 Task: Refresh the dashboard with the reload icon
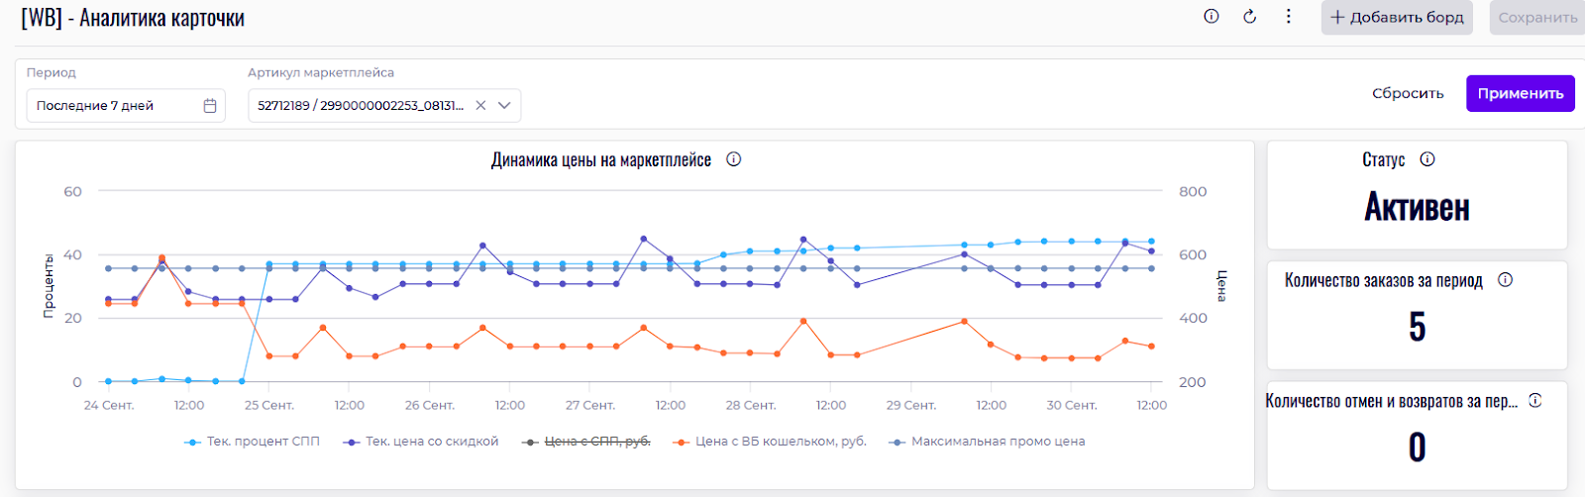click(1249, 17)
